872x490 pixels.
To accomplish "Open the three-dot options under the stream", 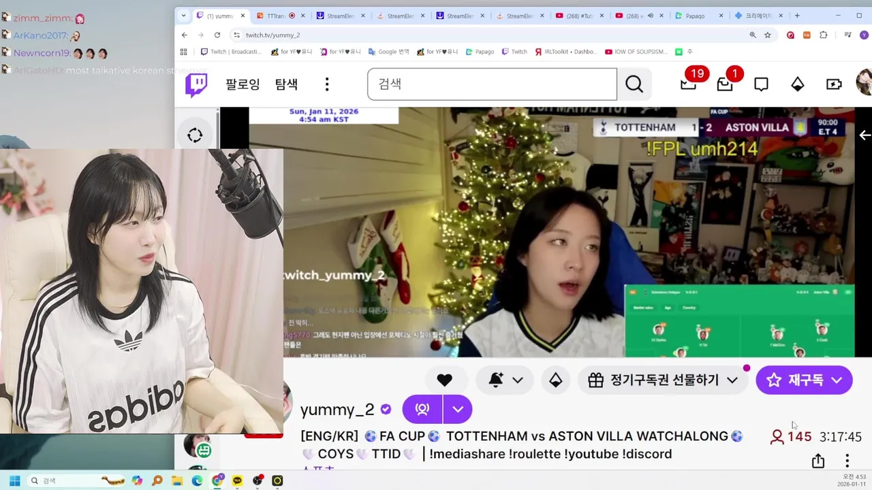I will coord(847,461).
